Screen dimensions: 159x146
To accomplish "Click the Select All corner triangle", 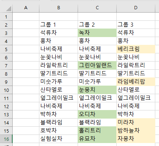I will click(9, 9).
